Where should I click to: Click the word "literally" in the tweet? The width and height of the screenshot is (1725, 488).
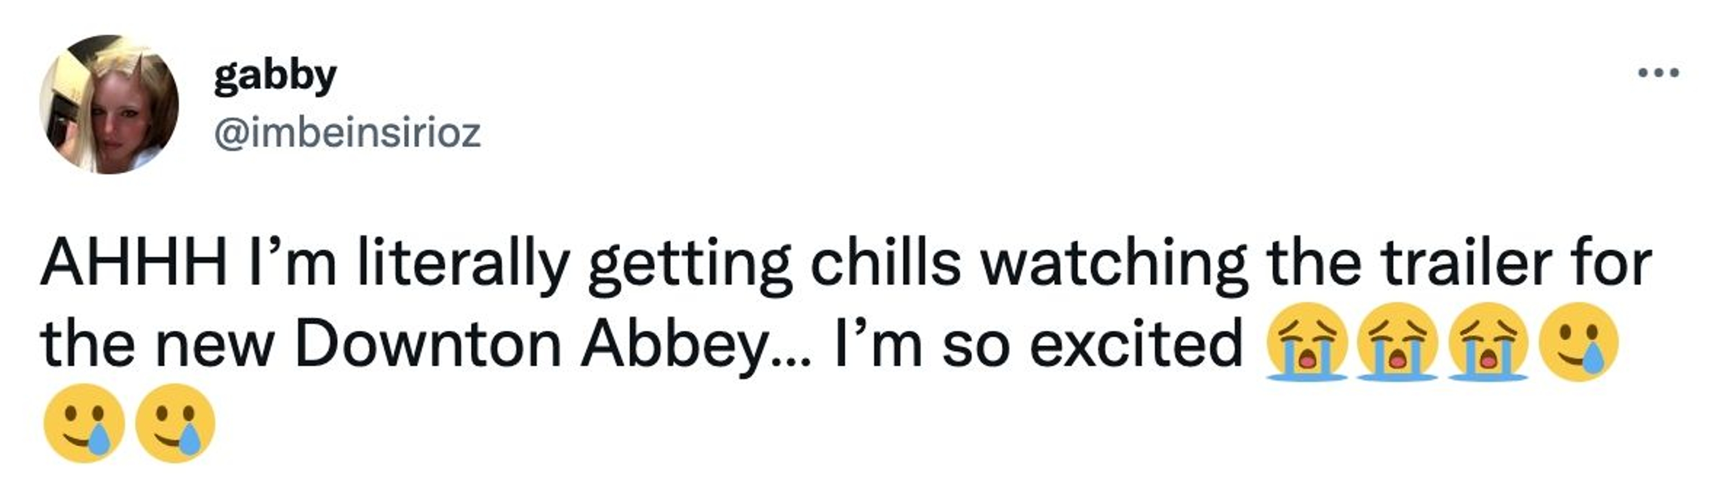464,262
